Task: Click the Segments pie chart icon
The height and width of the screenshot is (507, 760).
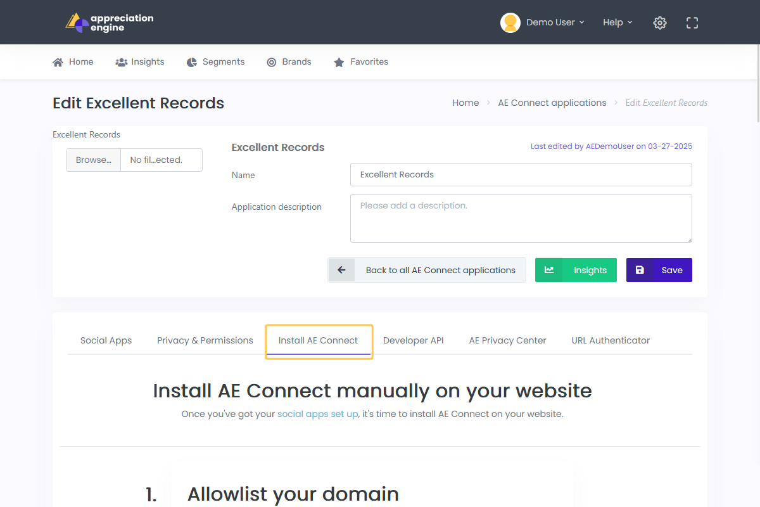Action: (192, 62)
